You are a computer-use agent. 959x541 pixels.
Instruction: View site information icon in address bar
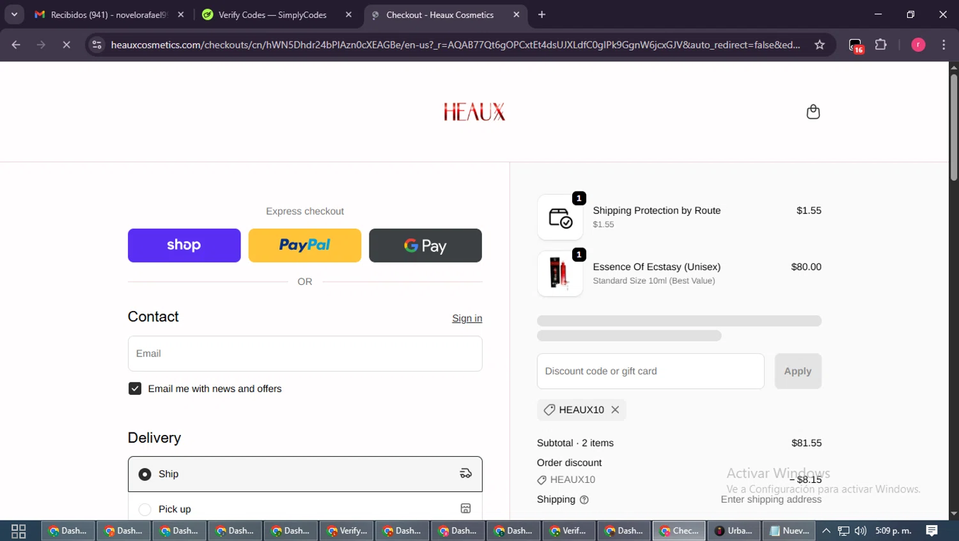coord(97,45)
